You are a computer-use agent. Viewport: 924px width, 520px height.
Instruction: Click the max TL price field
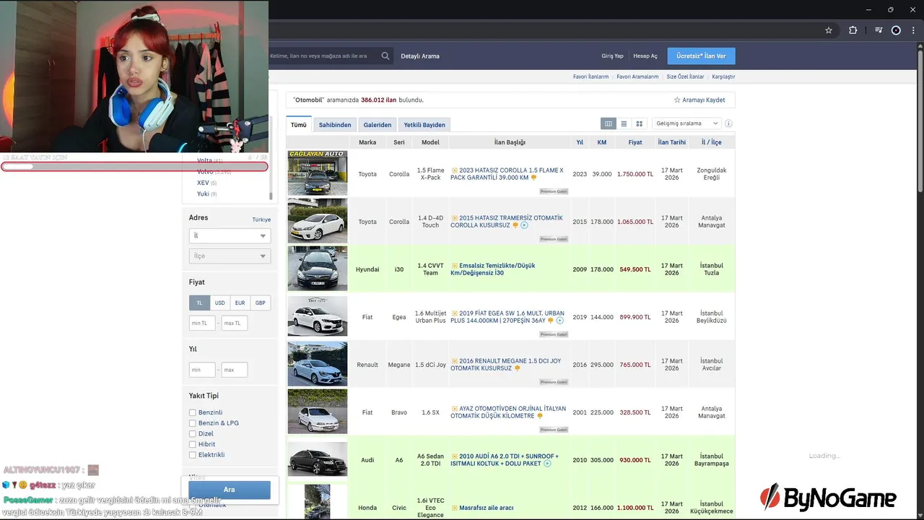[x=235, y=323]
